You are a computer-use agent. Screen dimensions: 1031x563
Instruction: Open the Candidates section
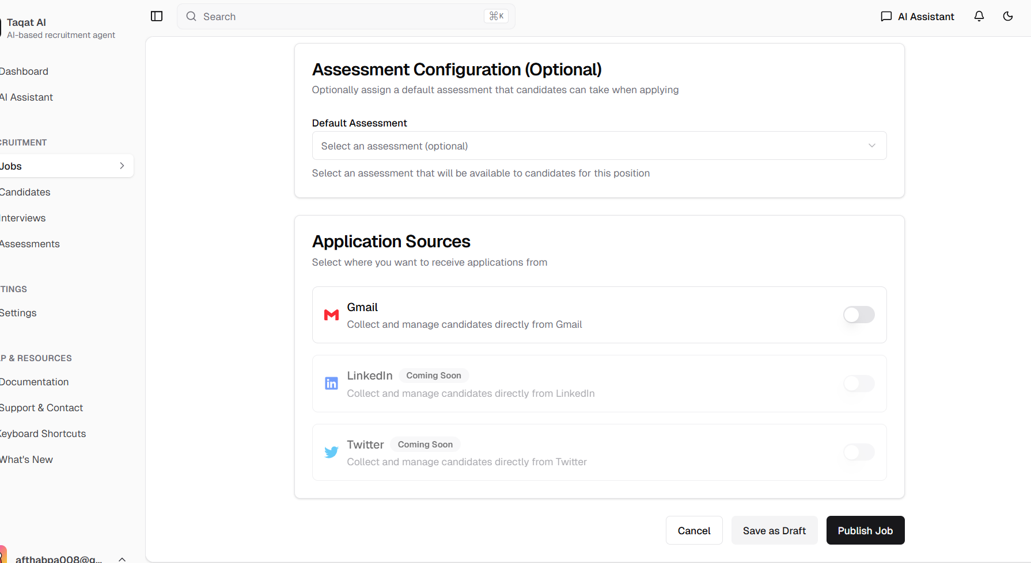pyautogui.click(x=25, y=192)
